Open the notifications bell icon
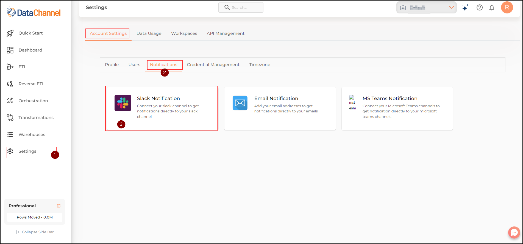The width and height of the screenshot is (523, 244). [492, 8]
